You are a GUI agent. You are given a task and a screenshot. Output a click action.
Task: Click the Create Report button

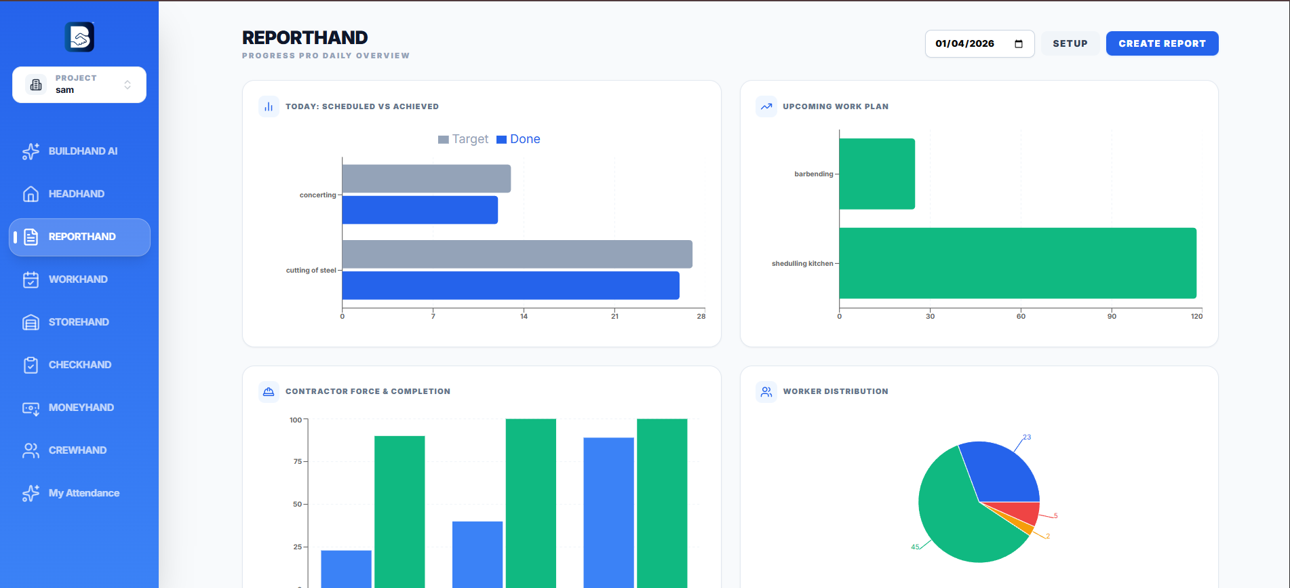click(x=1162, y=43)
